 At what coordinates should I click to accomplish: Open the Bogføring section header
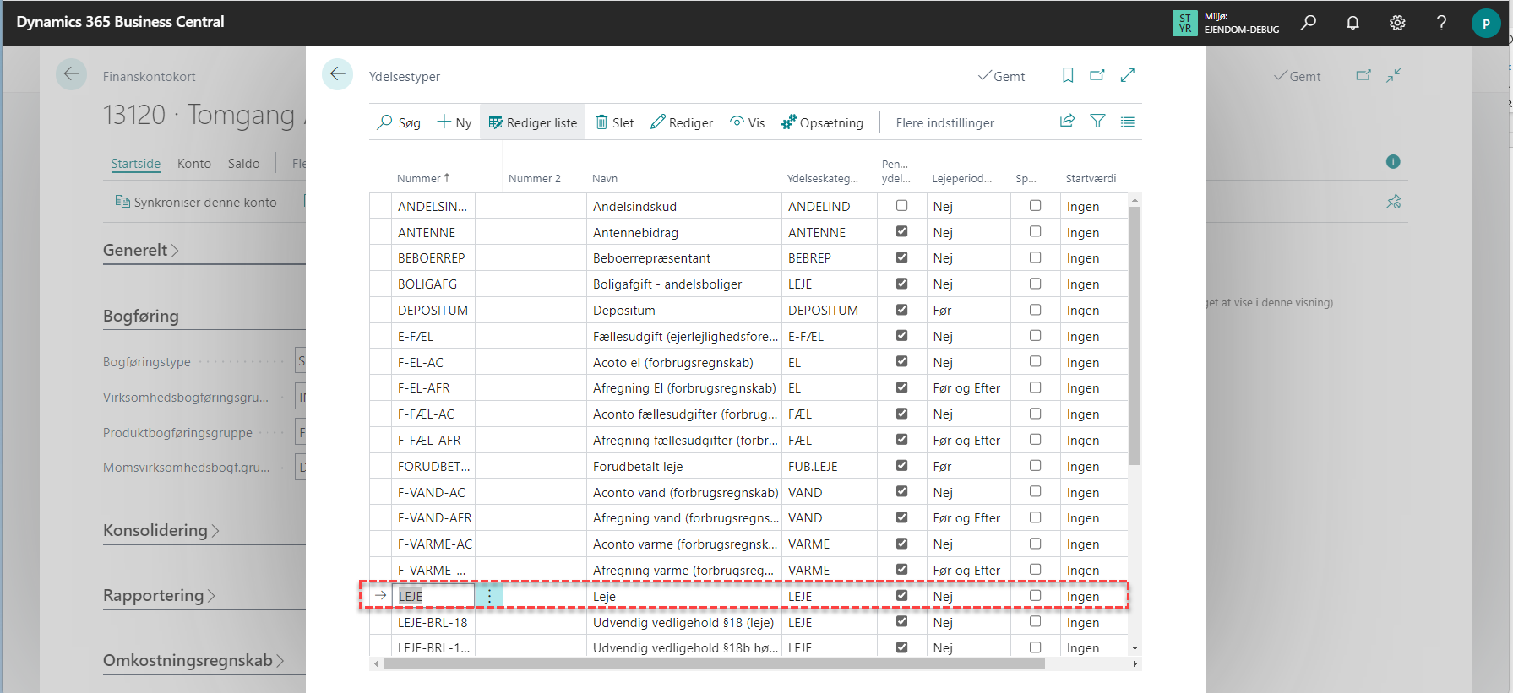coord(141,316)
